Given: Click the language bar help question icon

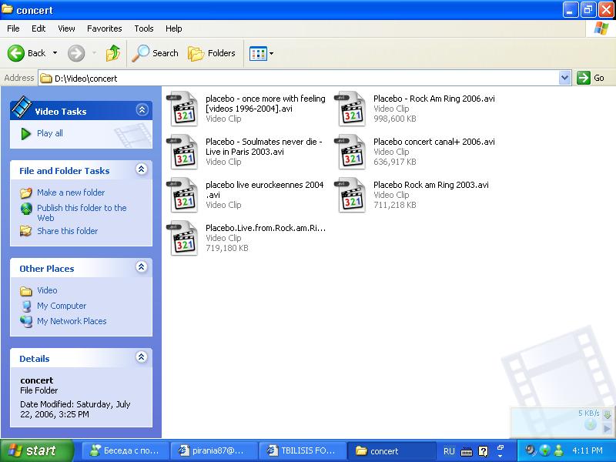Looking at the screenshot, I should [x=484, y=451].
